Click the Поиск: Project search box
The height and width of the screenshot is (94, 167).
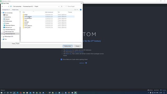(73, 7)
